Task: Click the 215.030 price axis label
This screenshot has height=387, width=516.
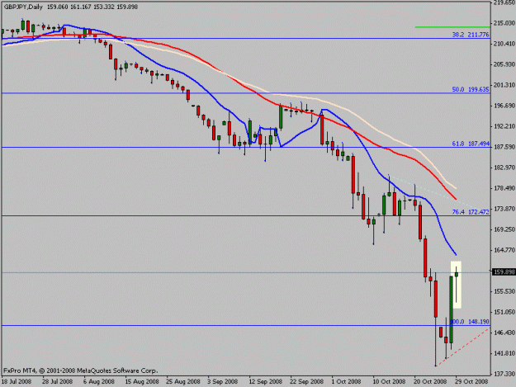Action: 504,22
